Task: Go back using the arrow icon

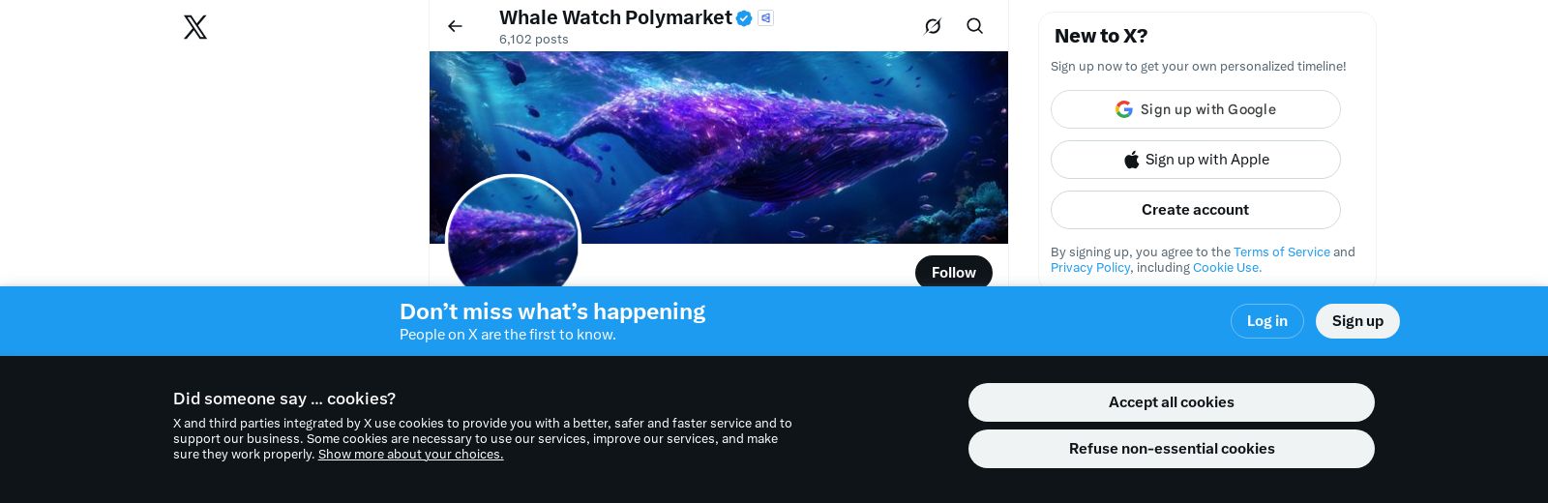Action: pyautogui.click(x=455, y=26)
